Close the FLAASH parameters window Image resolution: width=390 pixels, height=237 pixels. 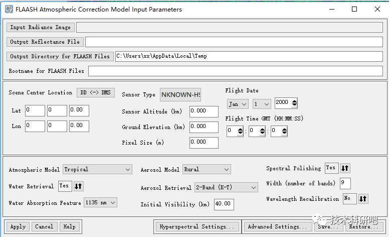pyautogui.click(x=377, y=9)
